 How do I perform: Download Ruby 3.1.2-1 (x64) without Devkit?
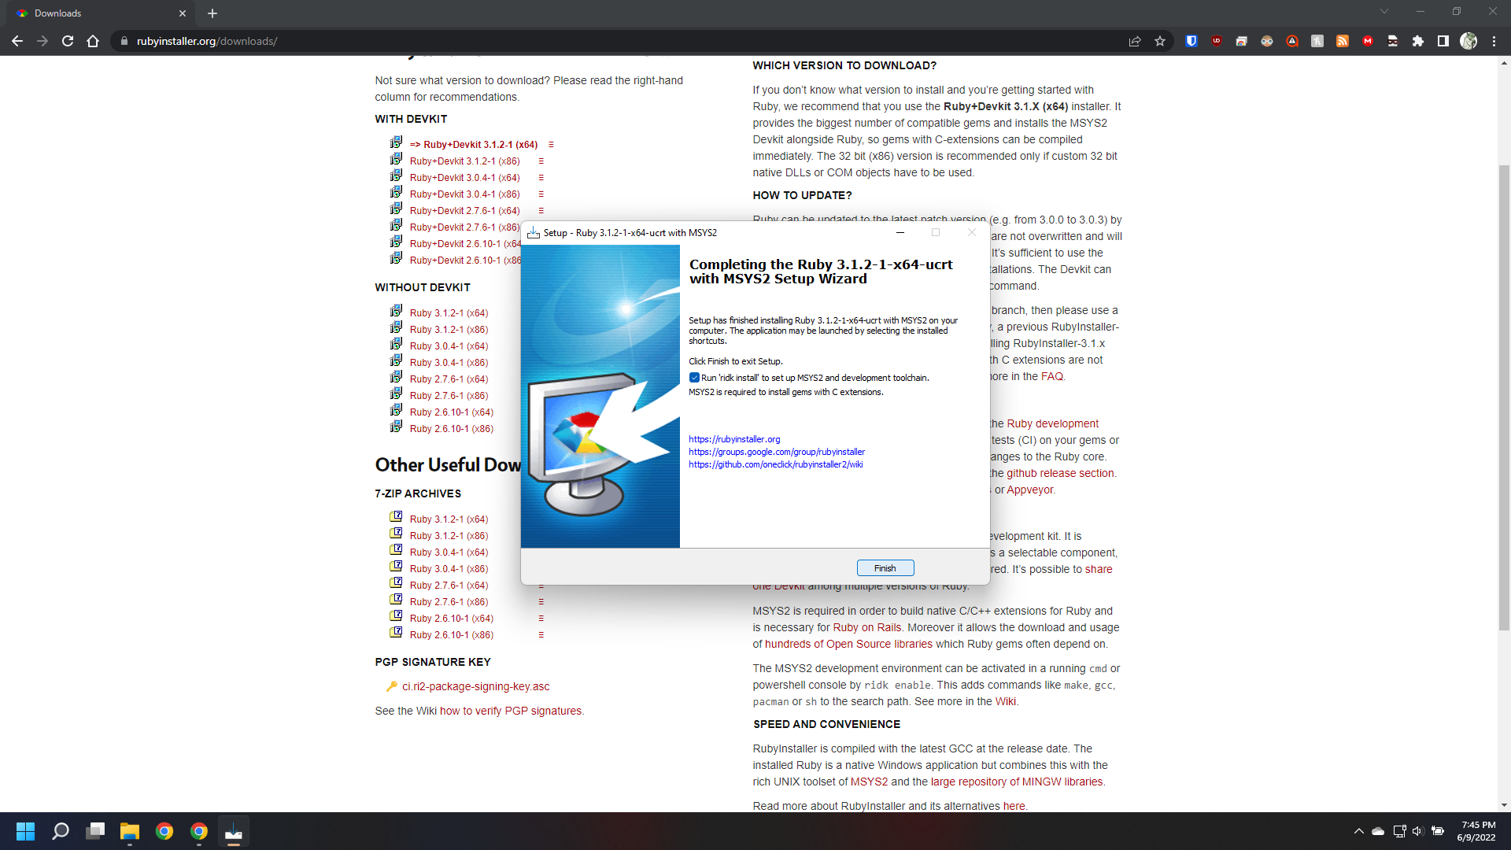449,313
